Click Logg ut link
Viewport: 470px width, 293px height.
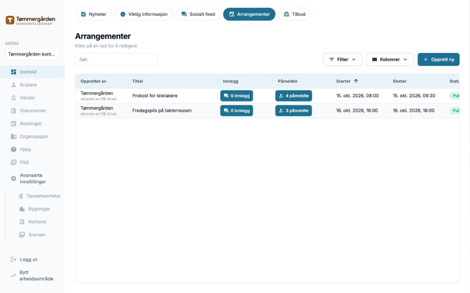(29, 259)
